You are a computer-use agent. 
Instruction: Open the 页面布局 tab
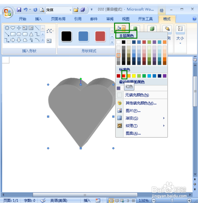58,19
